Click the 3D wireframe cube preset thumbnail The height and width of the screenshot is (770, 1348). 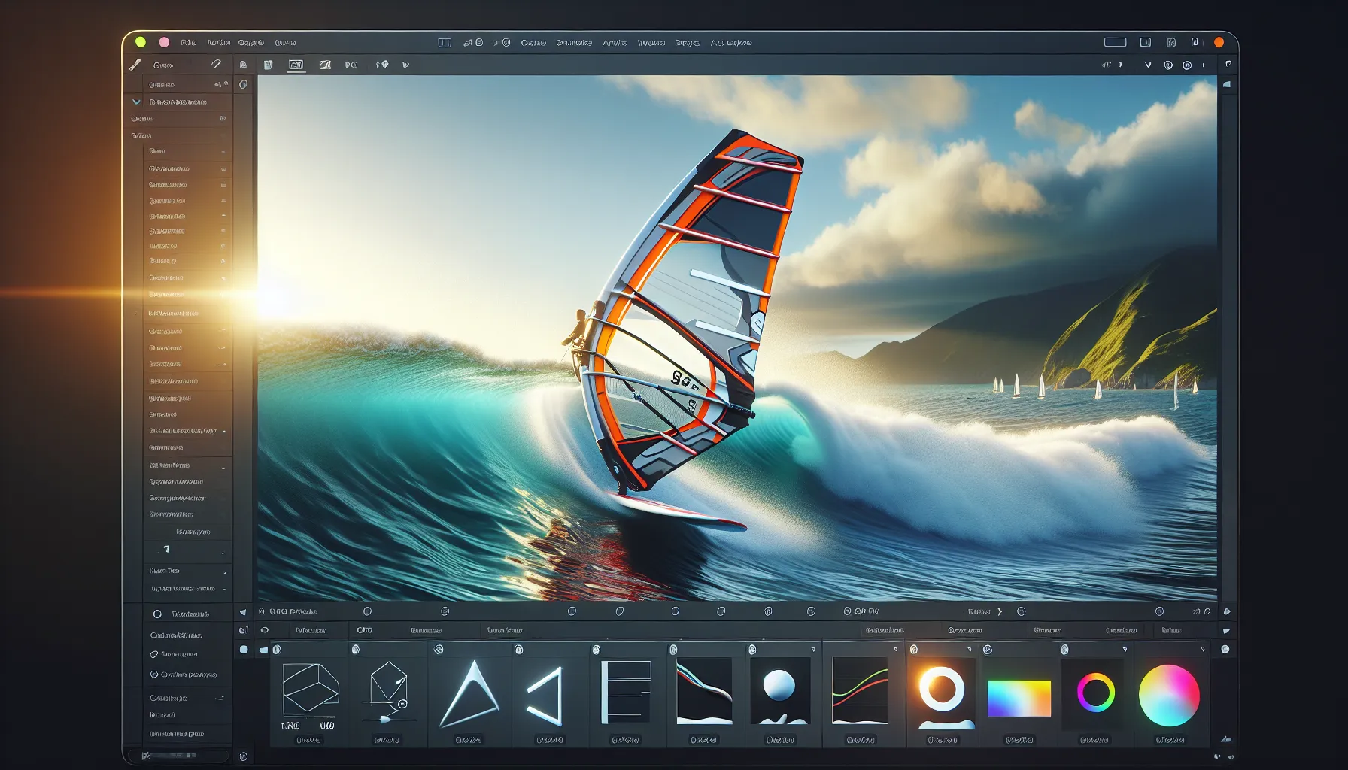click(311, 688)
